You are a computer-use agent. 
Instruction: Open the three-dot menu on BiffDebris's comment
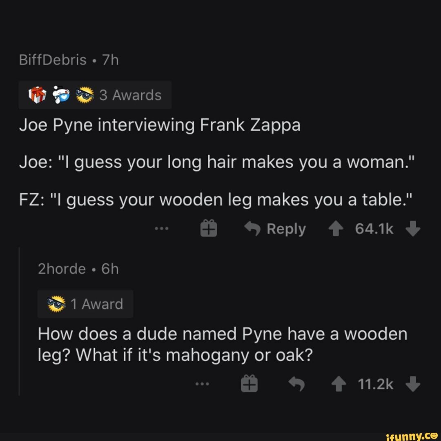[x=162, y=228]
